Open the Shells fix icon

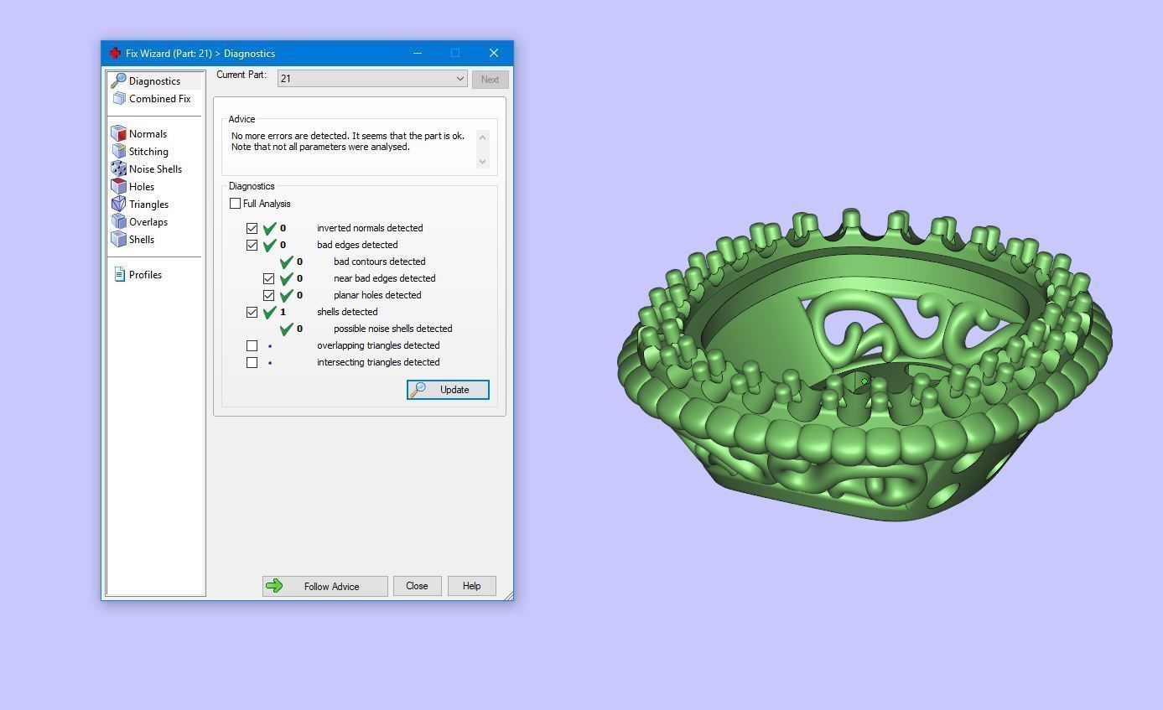(119, 240)
